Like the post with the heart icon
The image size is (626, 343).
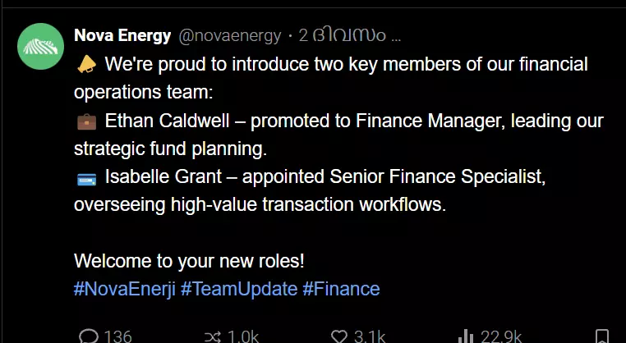[x=339, y=336]
